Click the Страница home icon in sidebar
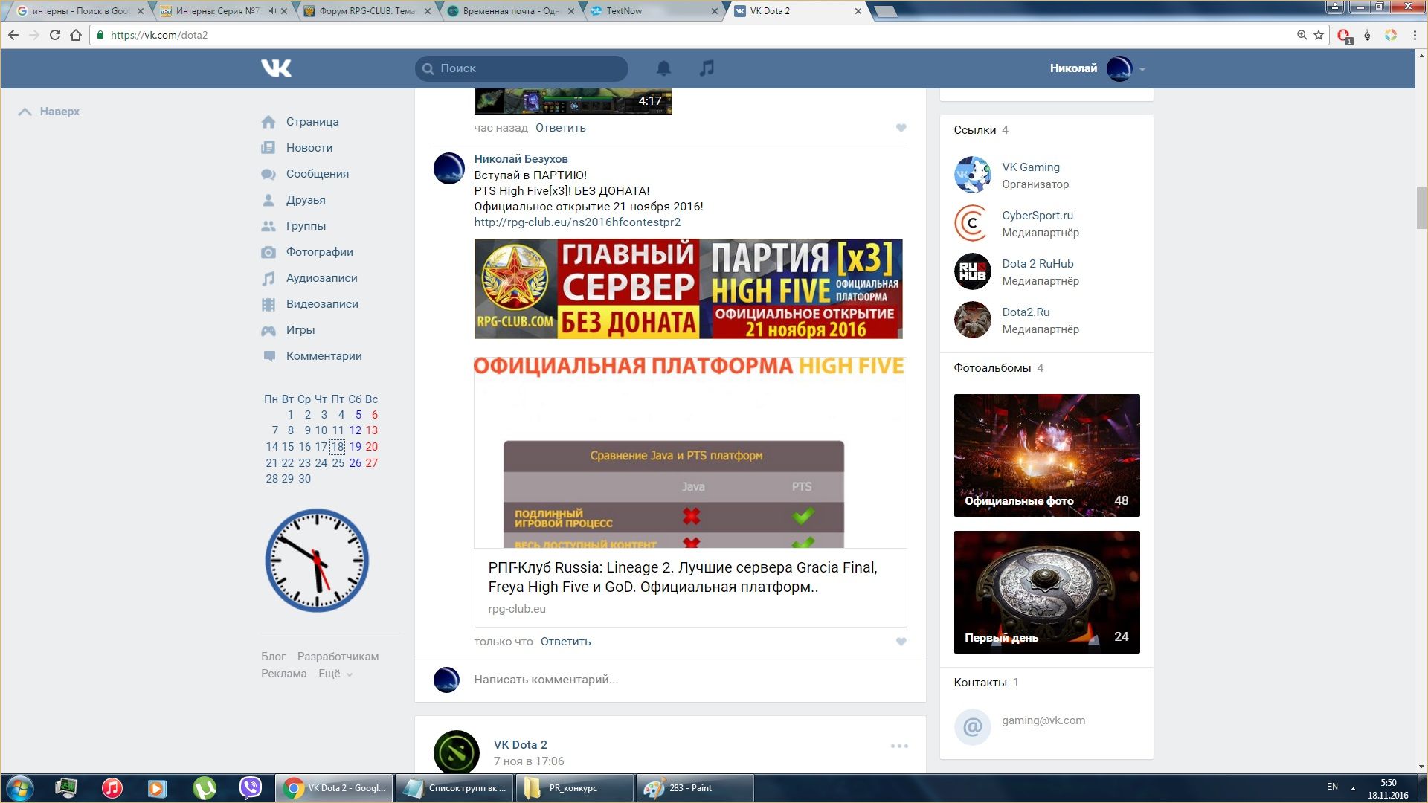The height and width of the screenshot is (803, 1428). coord(268,122)
